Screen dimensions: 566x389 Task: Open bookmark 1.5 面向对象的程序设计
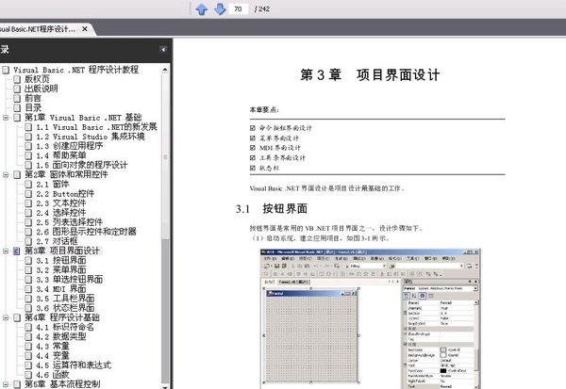pyautogui.click(x=81, y=165)
